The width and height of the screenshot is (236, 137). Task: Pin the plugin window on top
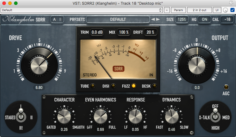click(x=231, y=3)
